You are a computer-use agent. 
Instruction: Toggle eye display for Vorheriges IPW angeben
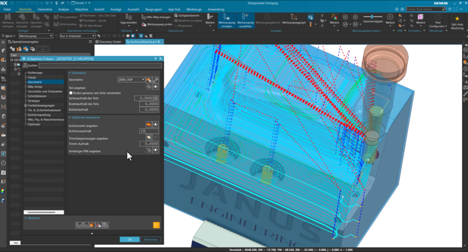pos(155,150)
